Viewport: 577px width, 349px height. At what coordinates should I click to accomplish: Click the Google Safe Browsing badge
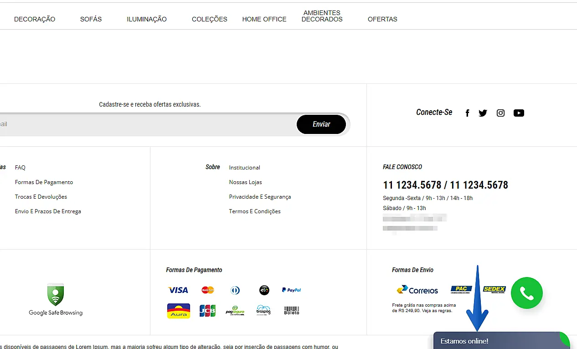click(x=56, y=299)
